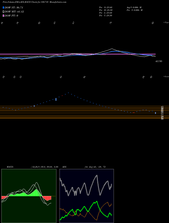Click the peak of the white price line

tap(112, 49)
